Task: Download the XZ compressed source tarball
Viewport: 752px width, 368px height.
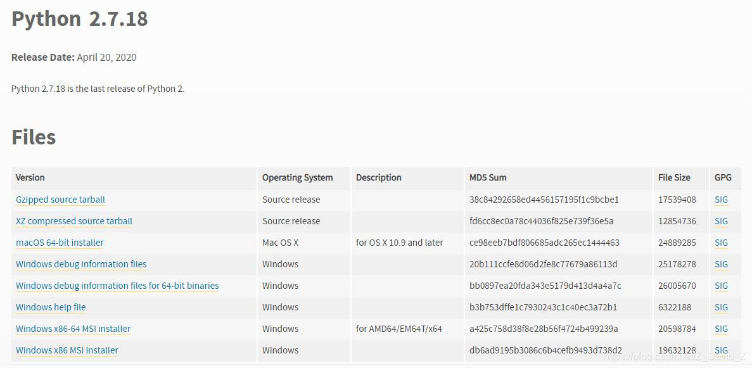Action: click(74, 221)
